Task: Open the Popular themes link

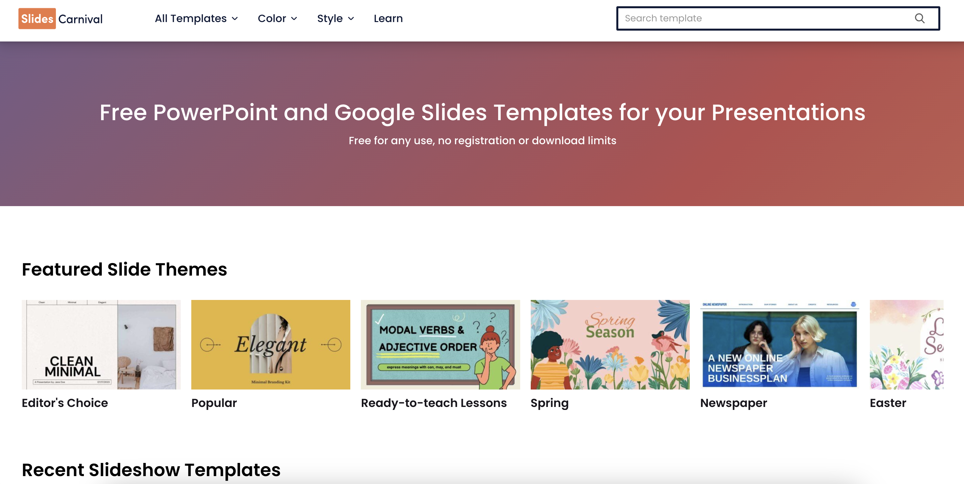Action: 214,403
